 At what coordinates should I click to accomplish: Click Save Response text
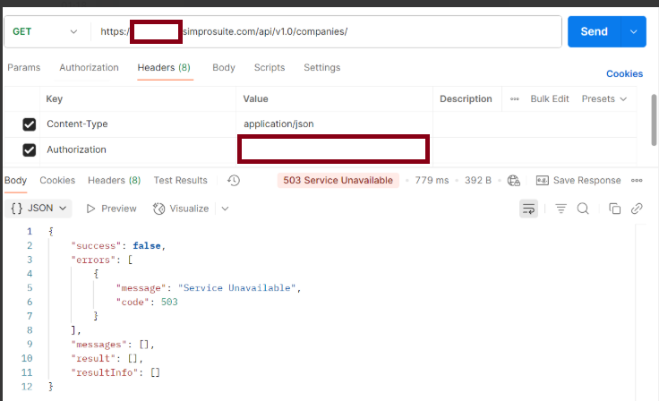[x=586, y=180]
